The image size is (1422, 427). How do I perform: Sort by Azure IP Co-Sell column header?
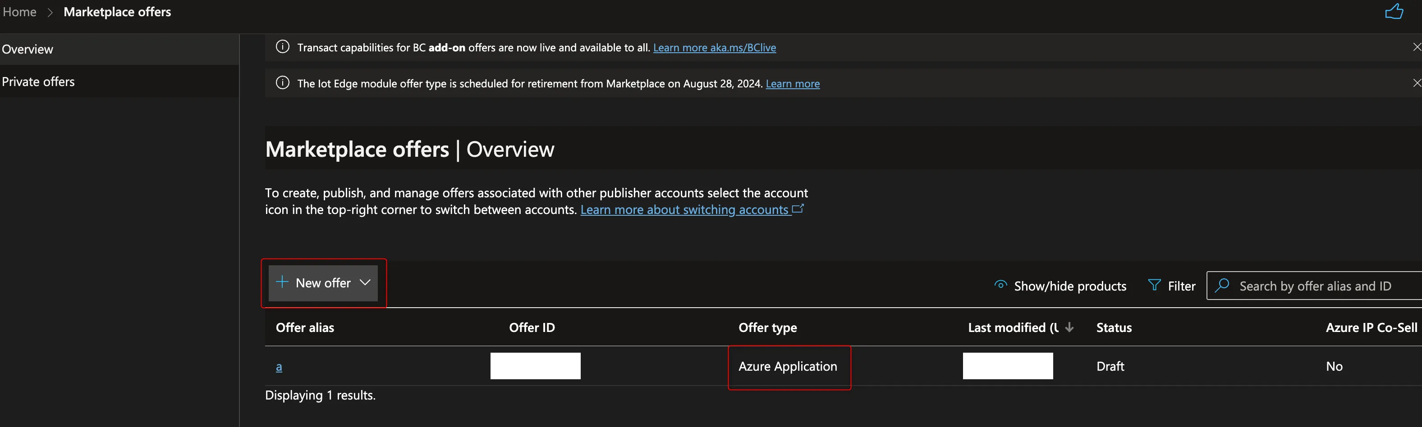[1371, 328]
